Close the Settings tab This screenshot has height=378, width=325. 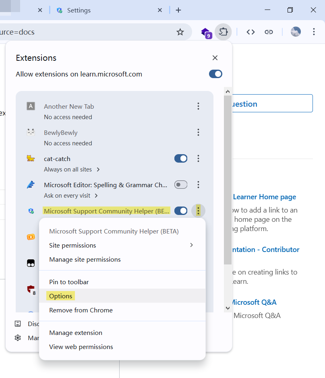tap(159, 10)
